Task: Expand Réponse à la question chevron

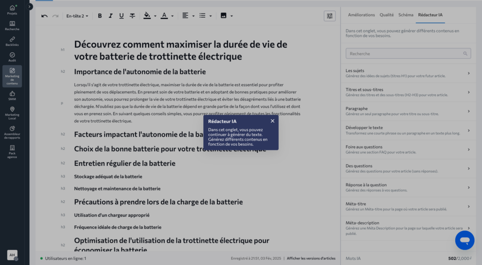Action: [468, 188]
